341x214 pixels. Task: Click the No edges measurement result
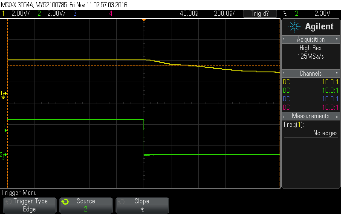[325, 133]
